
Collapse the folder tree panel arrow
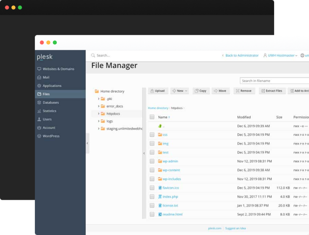144,153
